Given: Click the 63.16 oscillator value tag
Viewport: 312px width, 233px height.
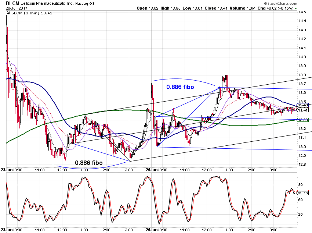Looking at the screenshot, I should tap(302, 193).
